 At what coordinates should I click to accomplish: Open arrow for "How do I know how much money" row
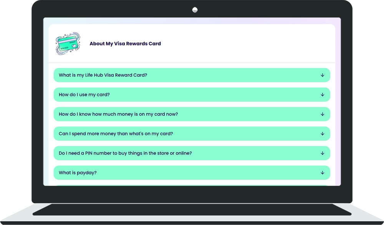(x=323, y=114)
